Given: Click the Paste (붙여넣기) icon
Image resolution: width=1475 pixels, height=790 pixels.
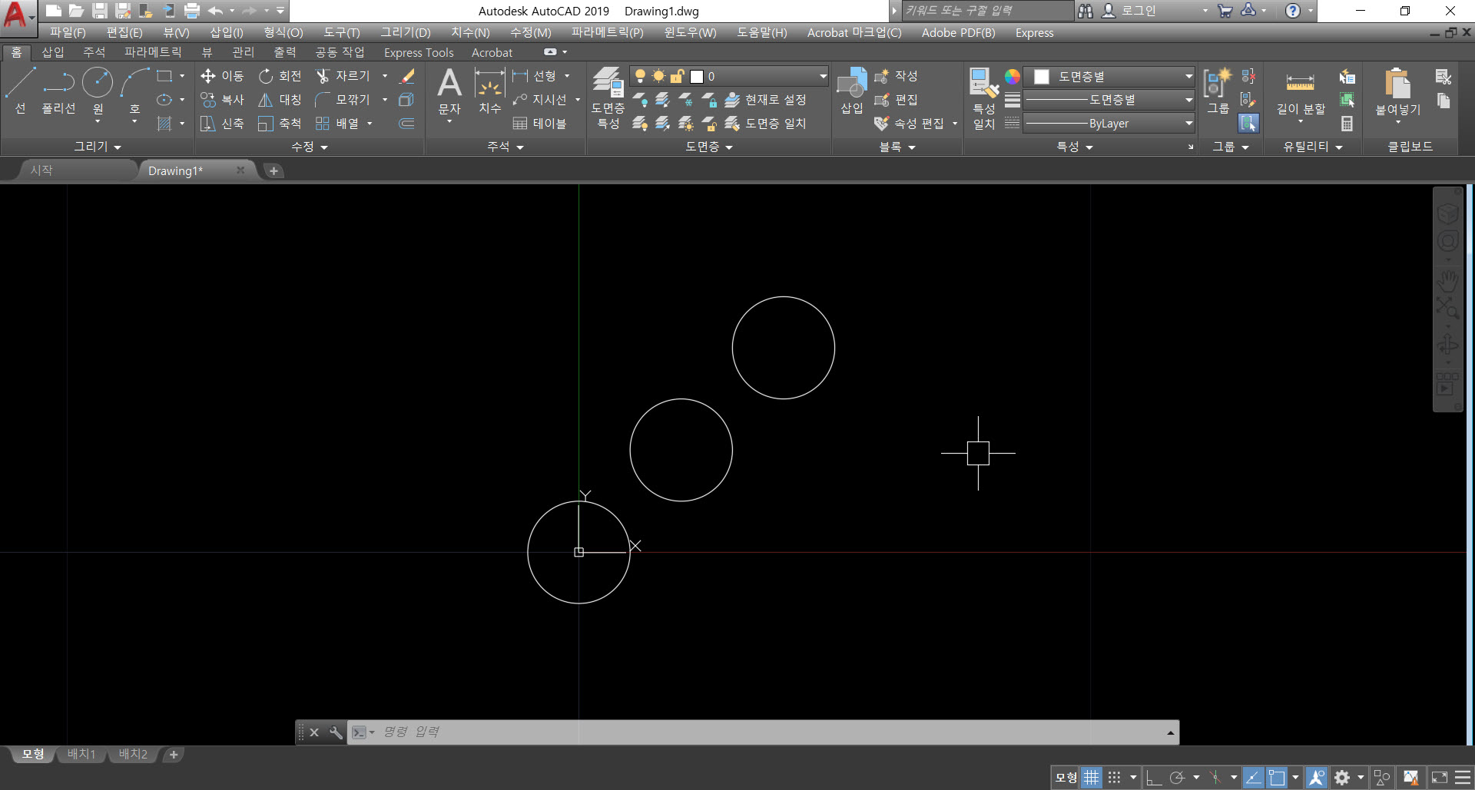Looking at the screenshot, I should [x=1397, y=94].
